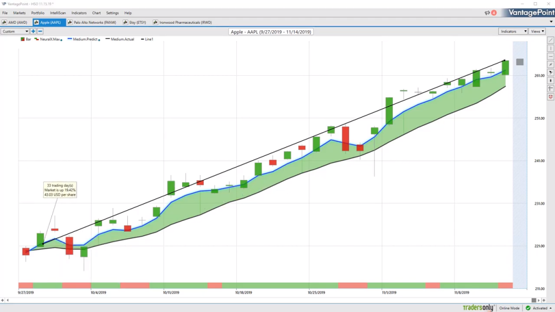The image size is (555, 312).
Task: Click the 10/18/2019 date axis label
Action: (243, 292)
